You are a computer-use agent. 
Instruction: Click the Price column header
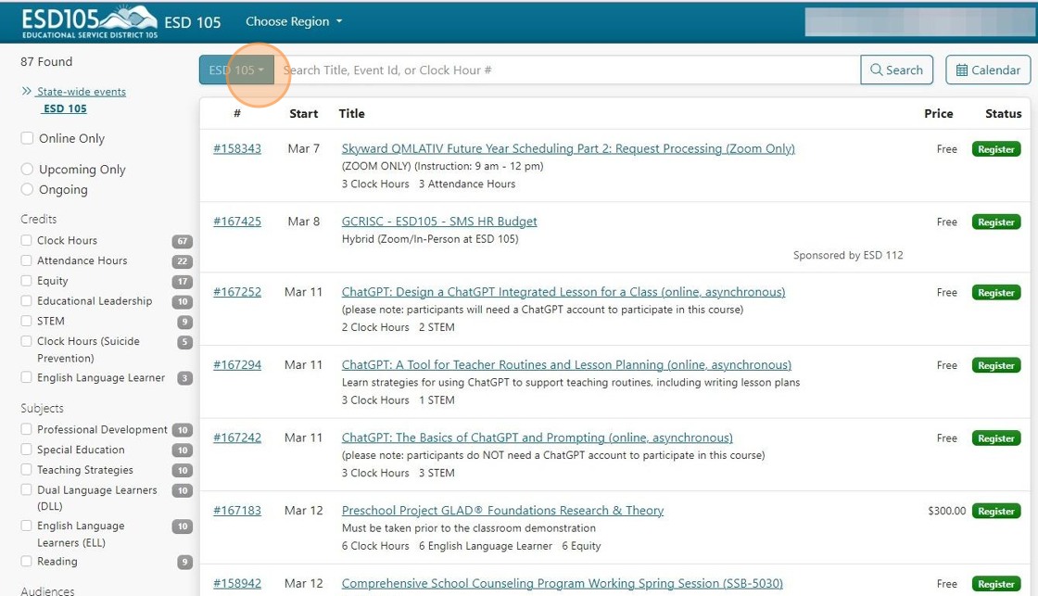click(x=939, y=114)
